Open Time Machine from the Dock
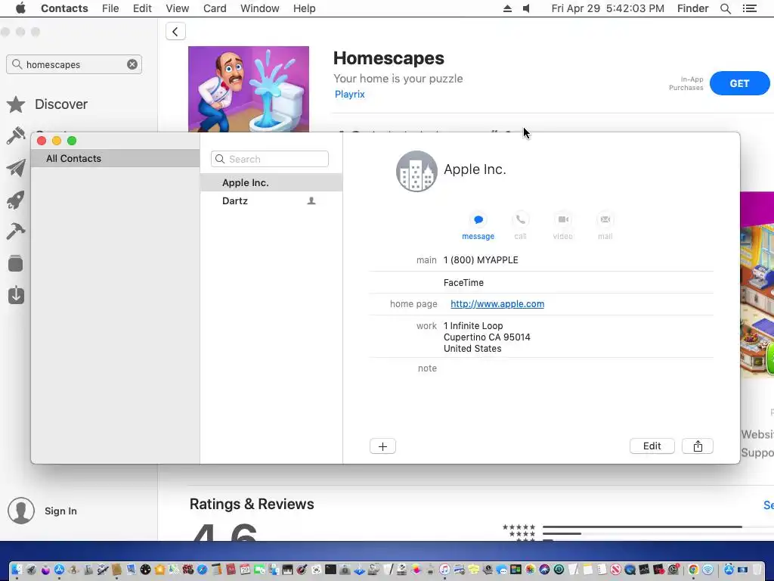This screenshot has width=774, height=581. 559,570
